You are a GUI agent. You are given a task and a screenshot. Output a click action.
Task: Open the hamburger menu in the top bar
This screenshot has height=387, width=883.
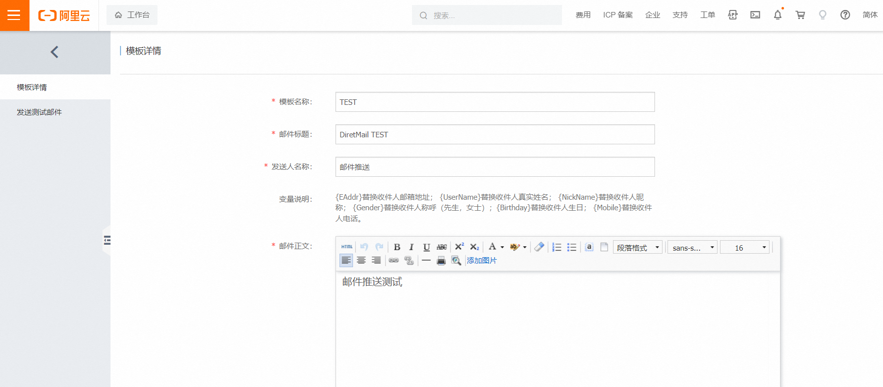14,15
